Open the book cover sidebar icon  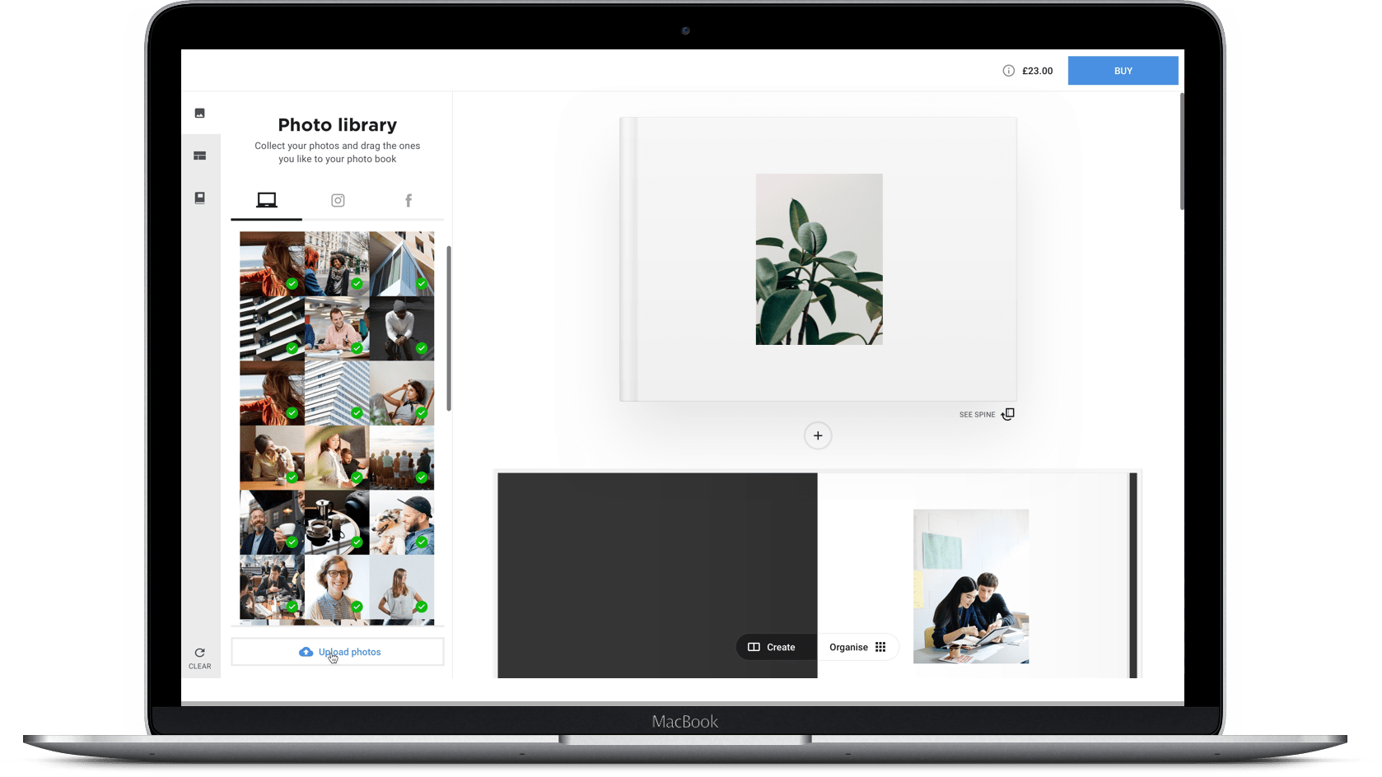coord(199,198)
